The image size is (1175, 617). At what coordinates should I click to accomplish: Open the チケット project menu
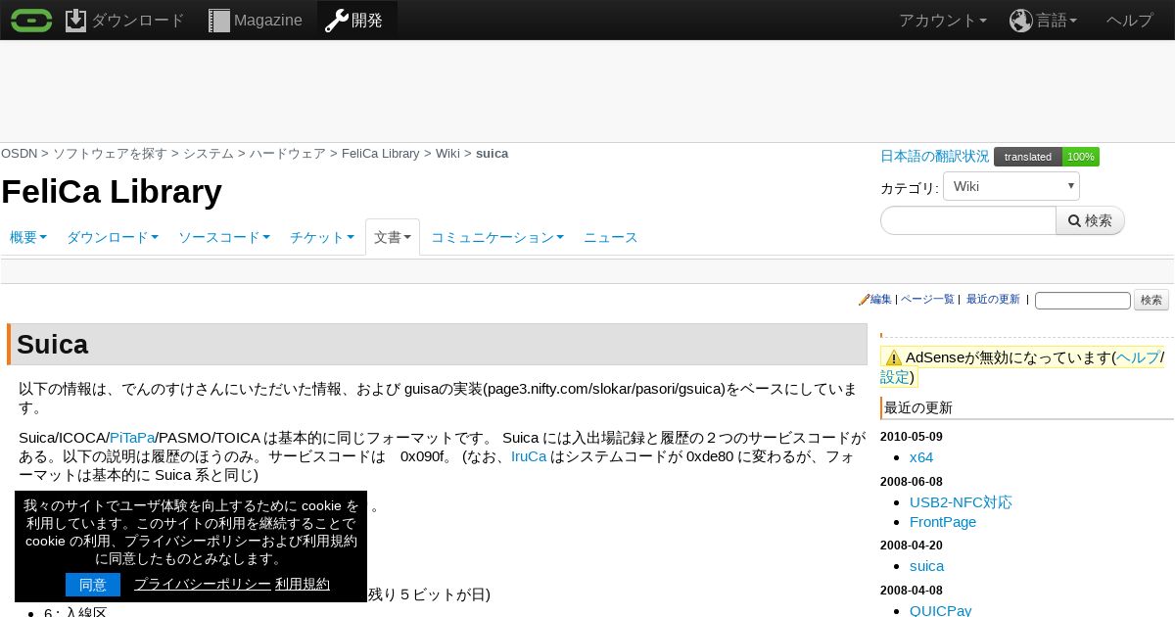click(322, 237)
